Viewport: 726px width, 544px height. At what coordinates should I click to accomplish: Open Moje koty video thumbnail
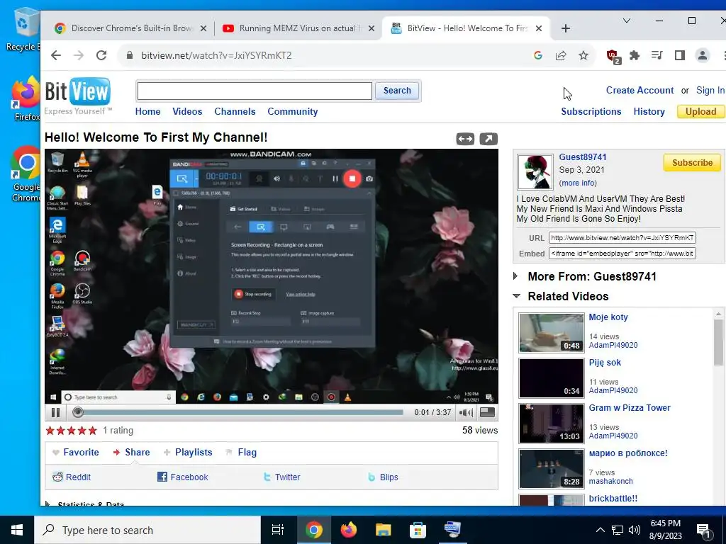coord(551,333)
